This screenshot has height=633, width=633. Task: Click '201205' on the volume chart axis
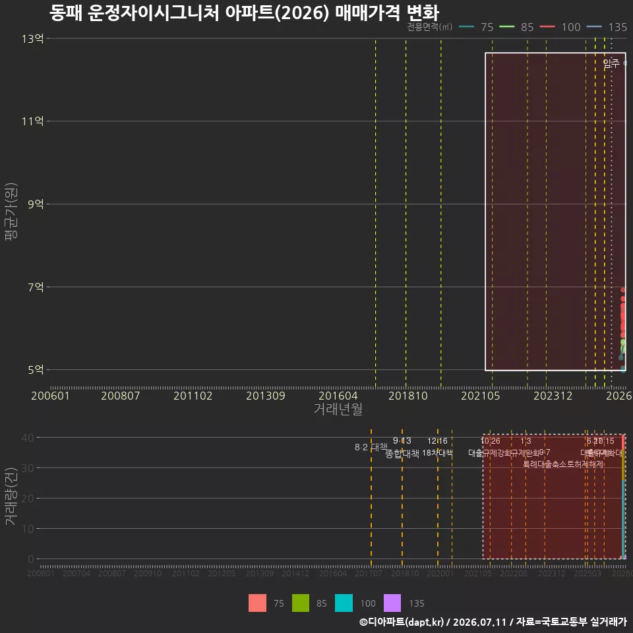point(222,573)
